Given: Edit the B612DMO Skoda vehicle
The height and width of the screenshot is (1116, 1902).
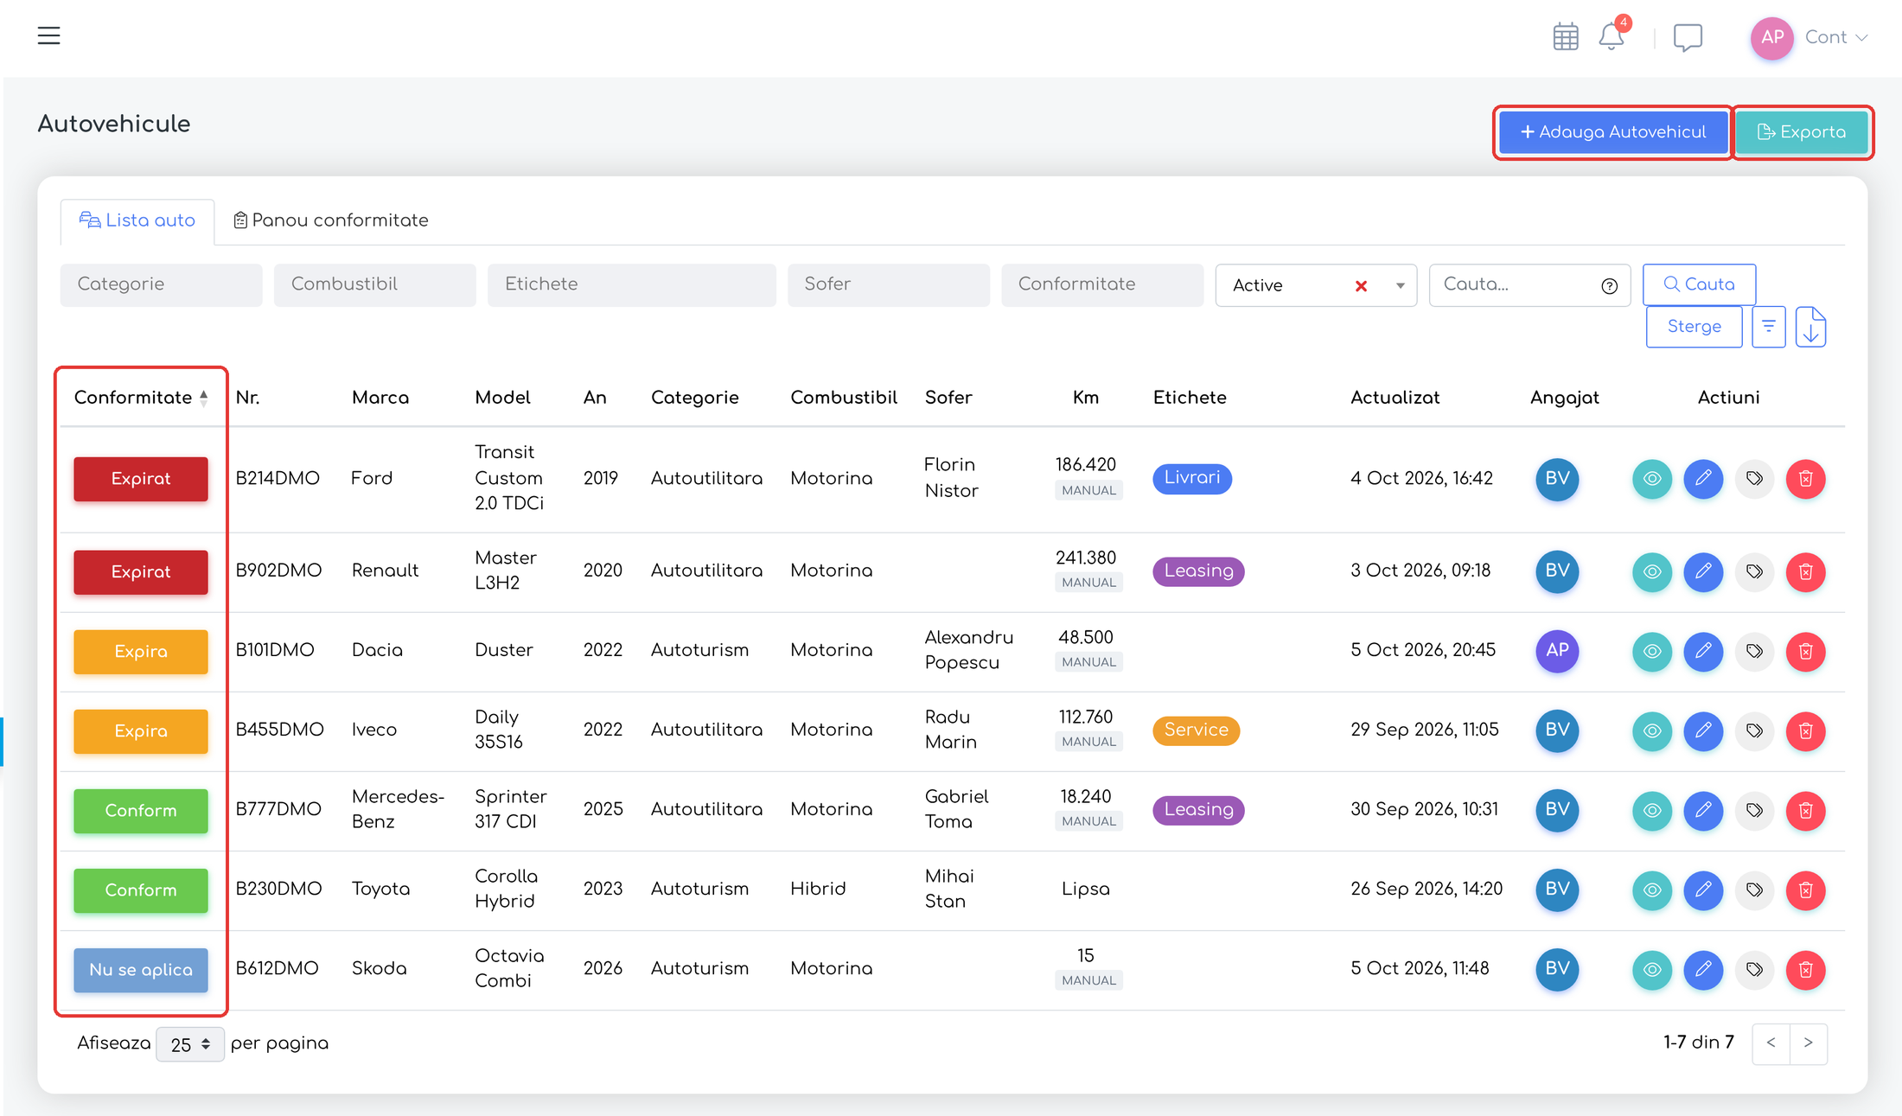Looking at the screenshot, I should [x=1703, y=969].
